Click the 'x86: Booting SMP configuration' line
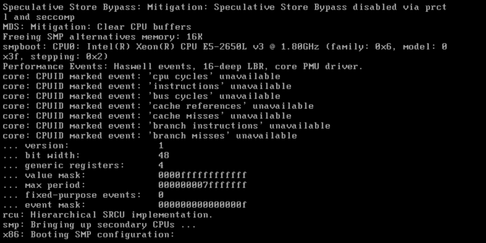486x243 pixels. (x=89, y=235)
